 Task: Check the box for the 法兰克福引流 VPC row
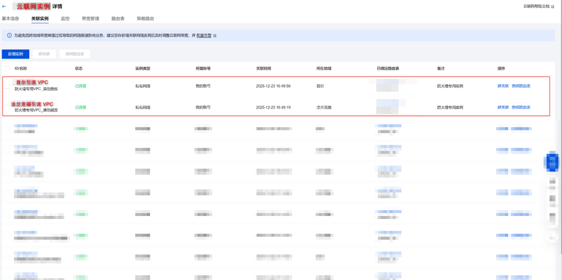pos(7,107)
